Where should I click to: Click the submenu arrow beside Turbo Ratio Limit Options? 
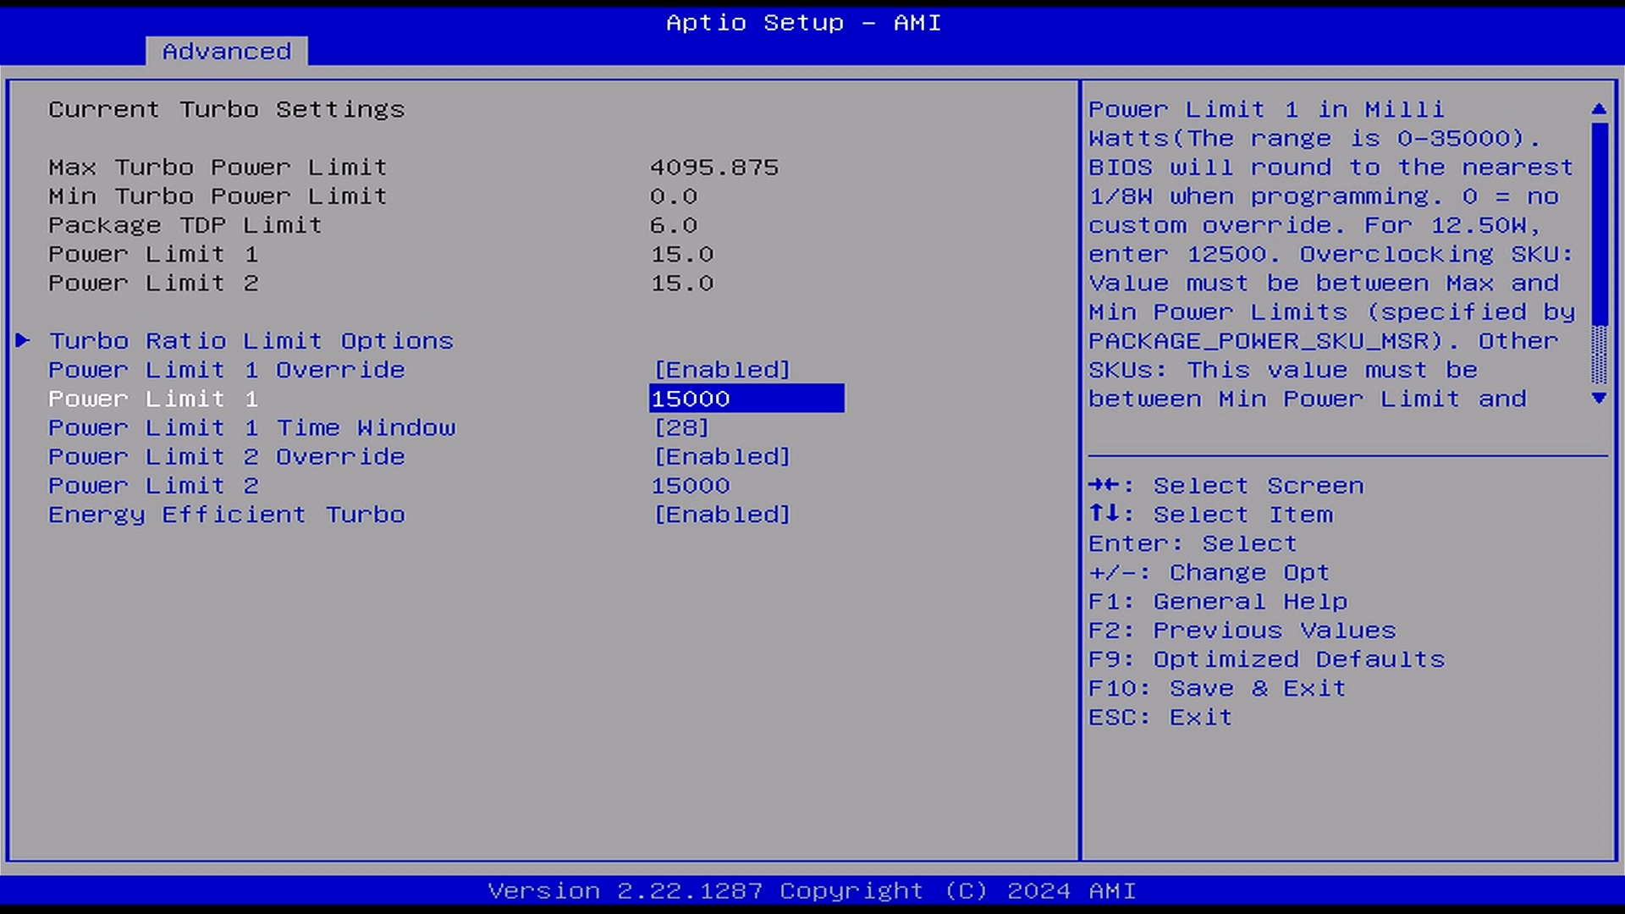click(23, 340)
